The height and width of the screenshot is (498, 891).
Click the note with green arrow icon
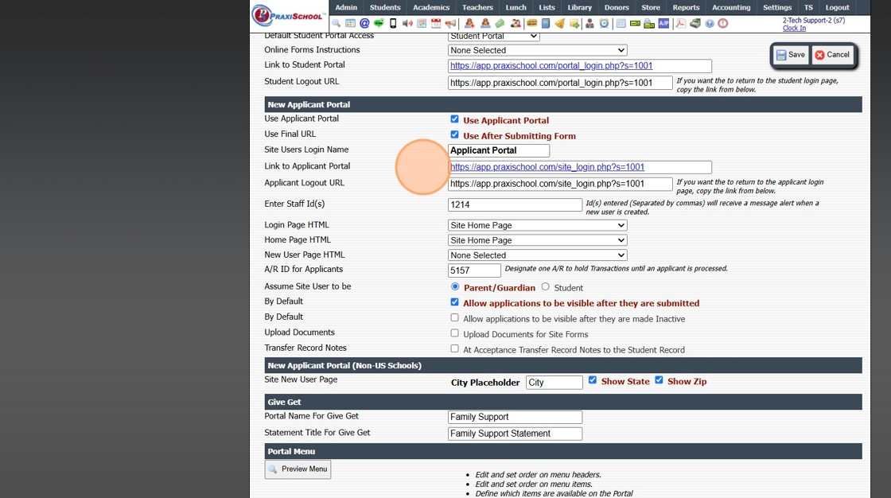[574, 23]
